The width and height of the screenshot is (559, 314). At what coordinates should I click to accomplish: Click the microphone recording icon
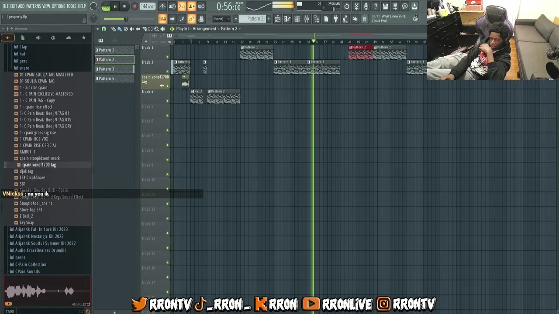tap(366, 6)
